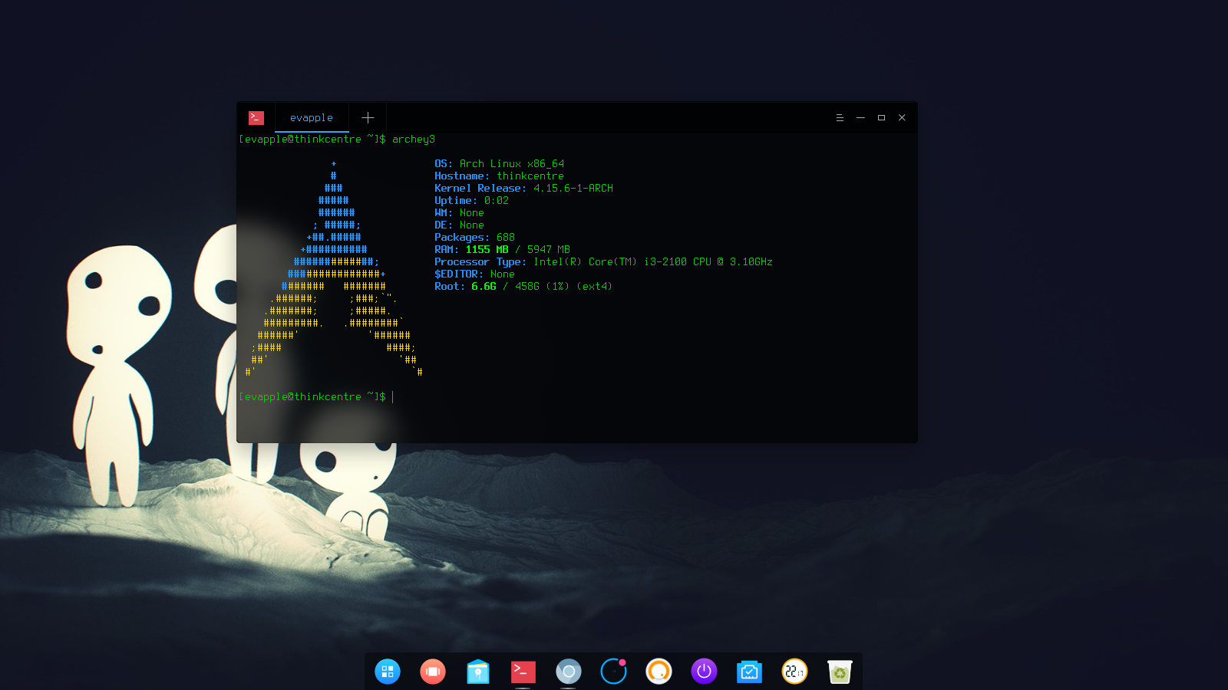Click the "Packages: 688" line
The image size is (1228, 690).
pos(474,238)
